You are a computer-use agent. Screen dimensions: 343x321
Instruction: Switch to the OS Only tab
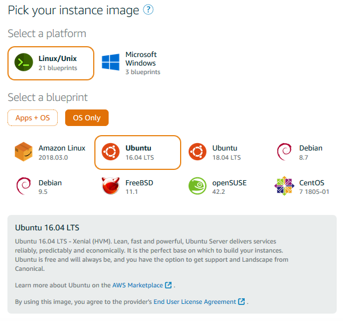click(87, 118)
